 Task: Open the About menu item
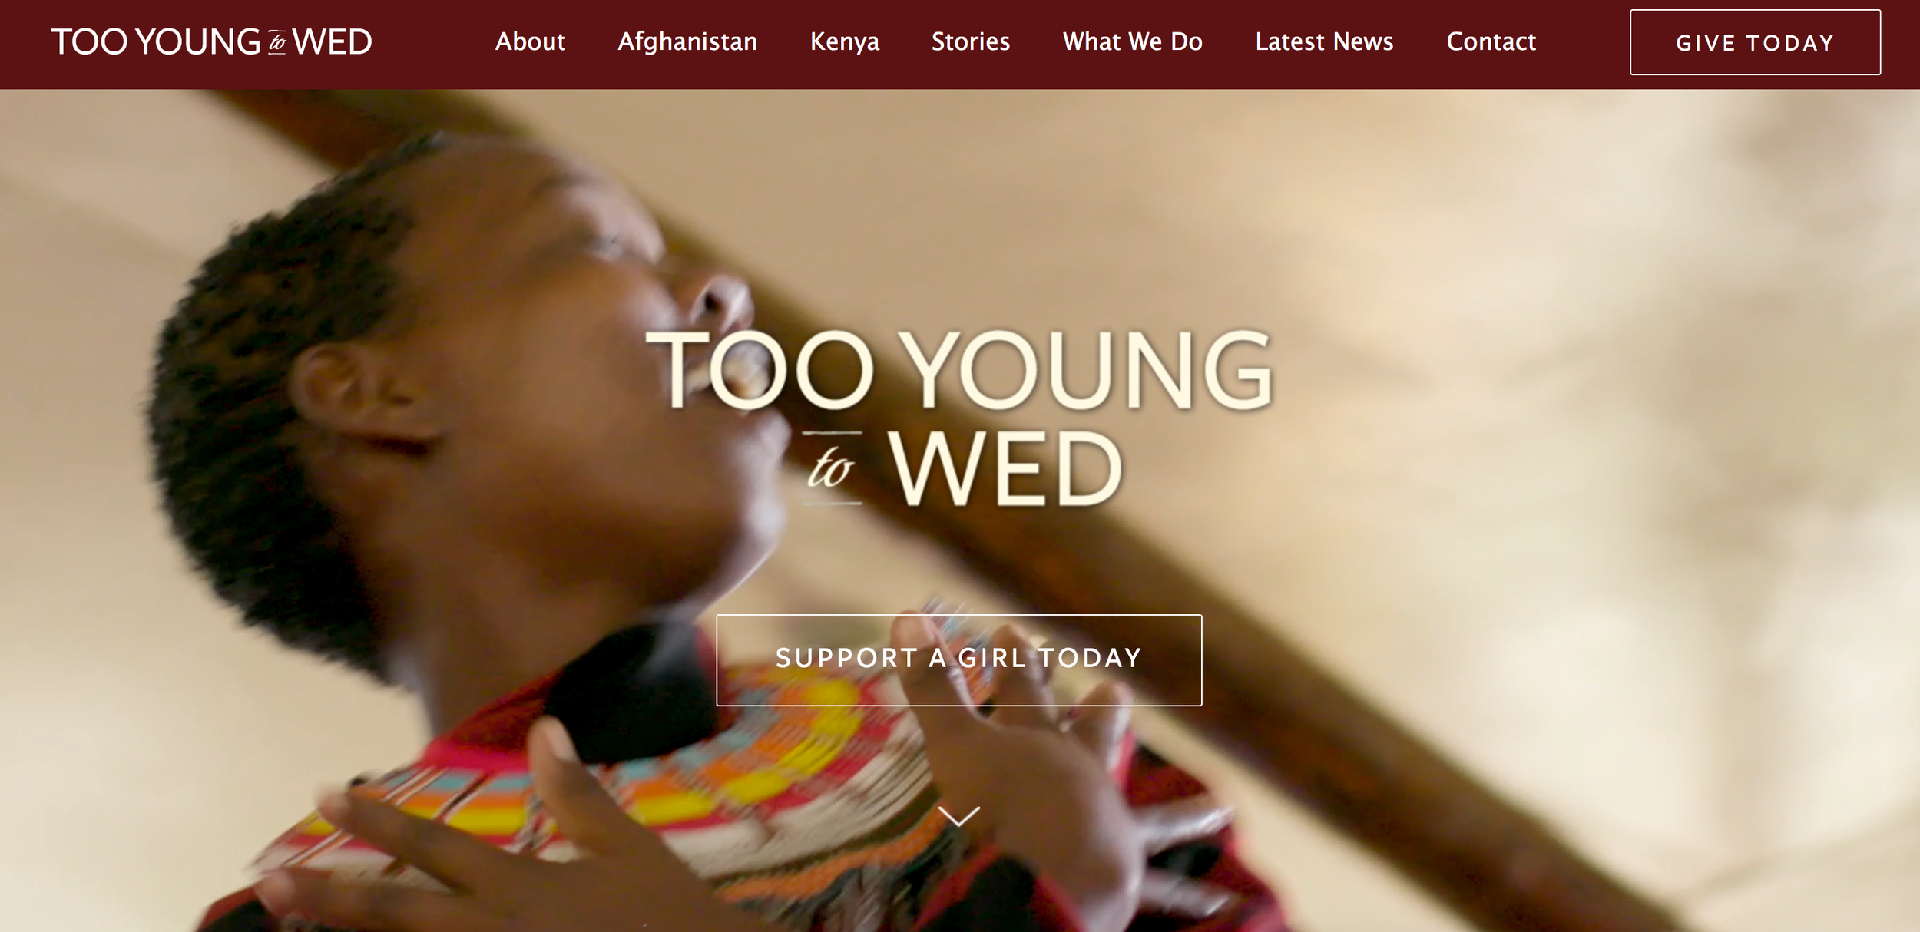click(530, 41)
